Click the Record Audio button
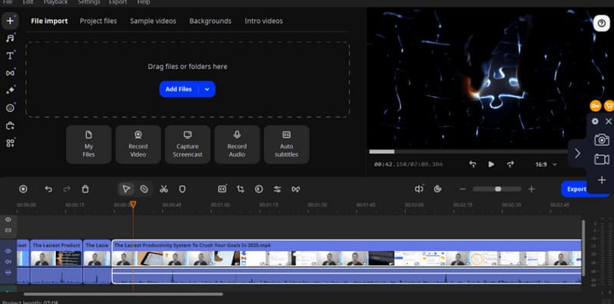This screenshot has height=304, width=614. coord(237,144)
